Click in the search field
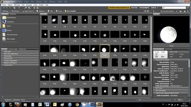191x107 pixels. 174,8
